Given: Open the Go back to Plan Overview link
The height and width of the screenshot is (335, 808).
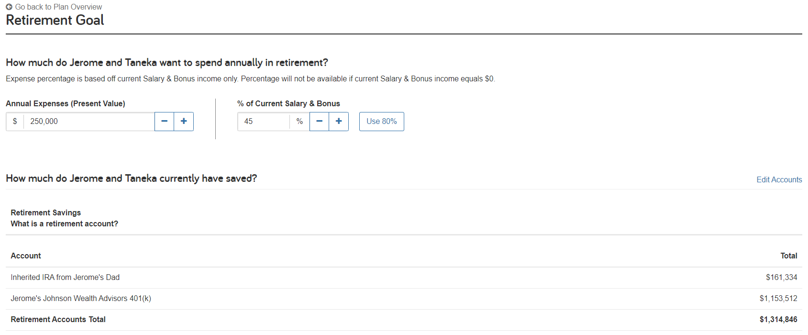Looking at the screenshot, I should (x=54, y=7).
